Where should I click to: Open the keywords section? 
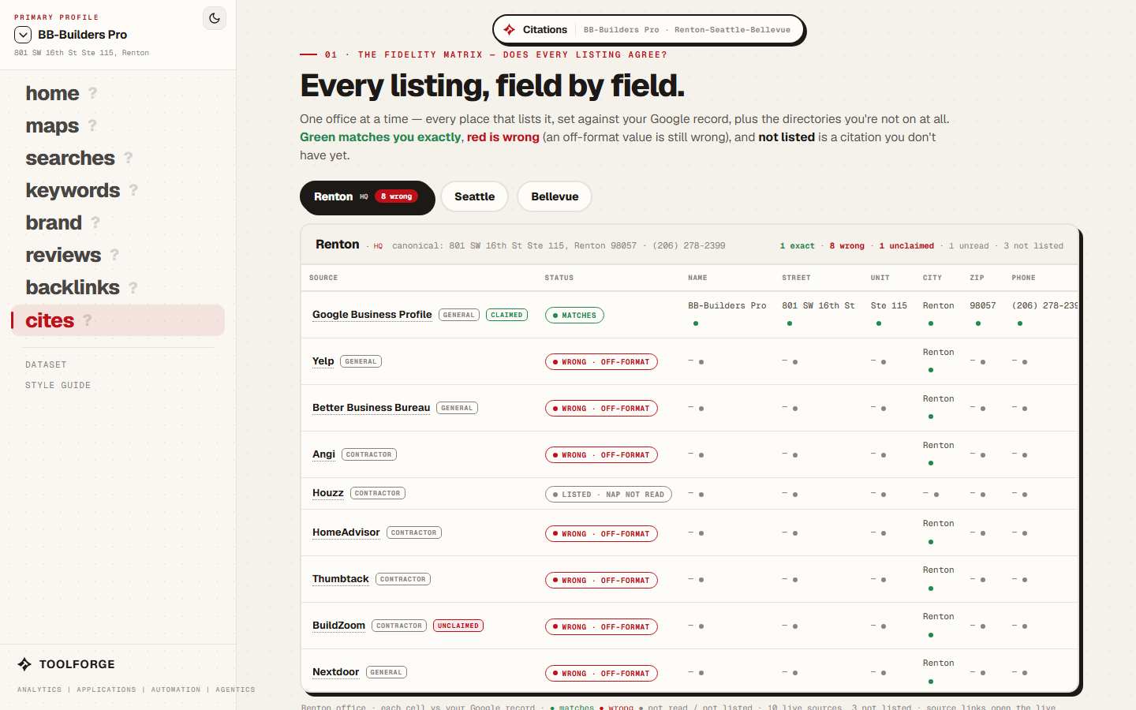pyautogui.click(x=73, y=190)
